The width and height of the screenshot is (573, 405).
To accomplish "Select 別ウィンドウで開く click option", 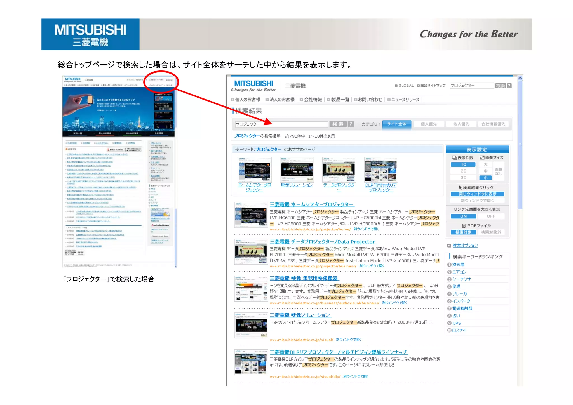I will coord(477,201).
